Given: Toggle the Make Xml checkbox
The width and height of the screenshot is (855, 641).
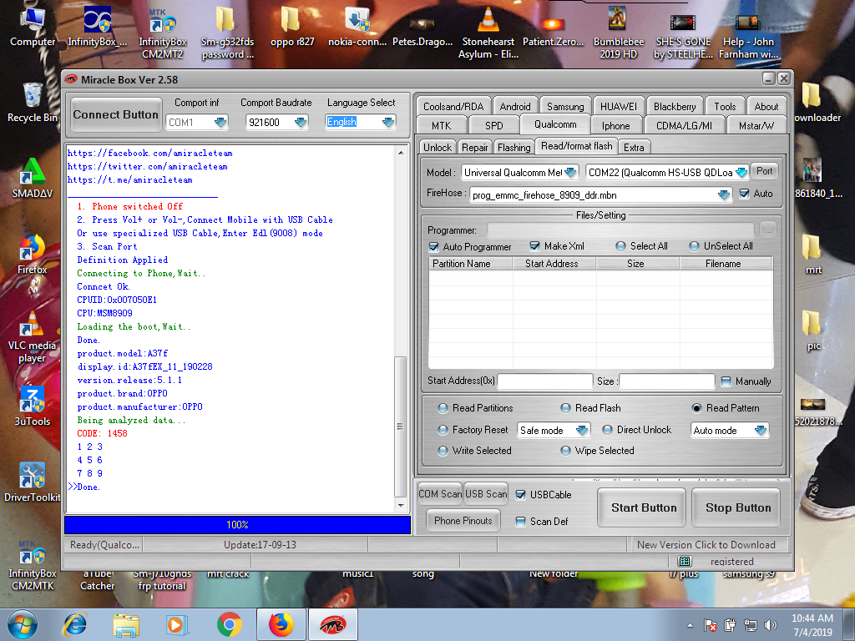Looking at the screenshot, I should pos(535,246).
